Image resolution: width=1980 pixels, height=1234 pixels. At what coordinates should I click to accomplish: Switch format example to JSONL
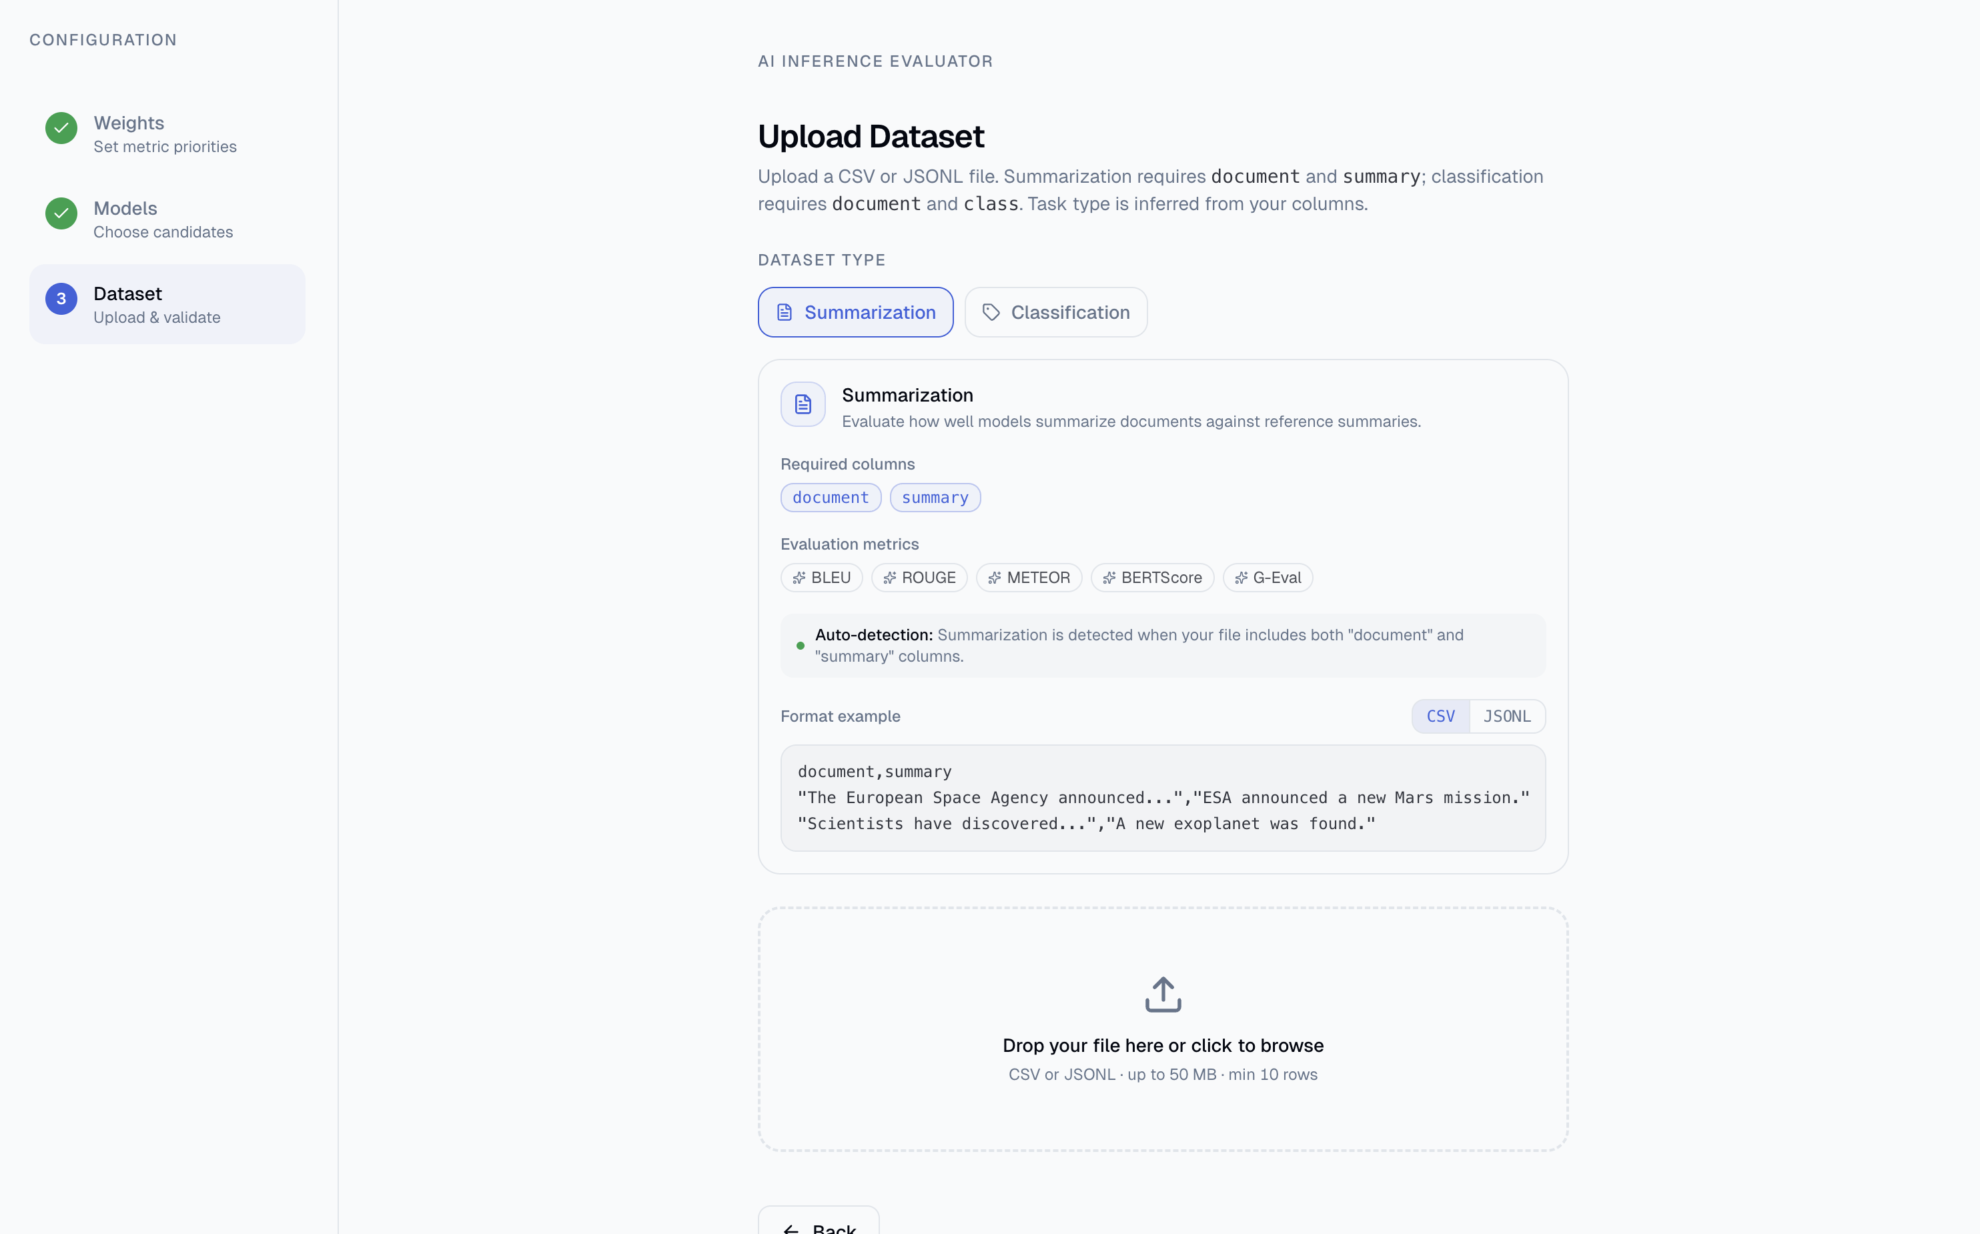tap(1506, 716)
